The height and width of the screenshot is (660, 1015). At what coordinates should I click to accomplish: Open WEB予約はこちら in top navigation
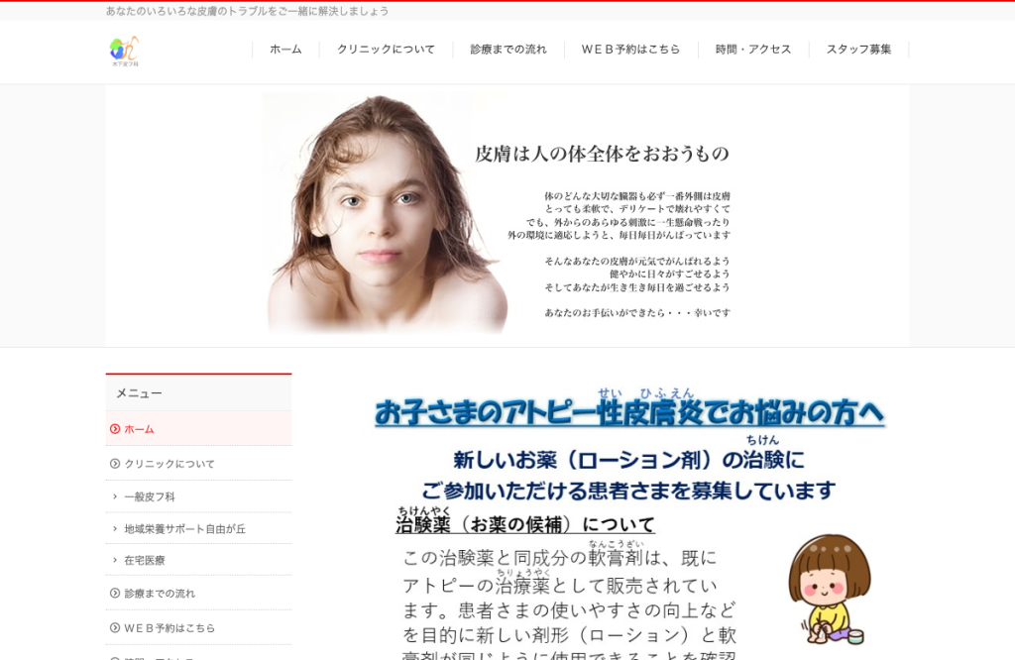coord(630,50)
